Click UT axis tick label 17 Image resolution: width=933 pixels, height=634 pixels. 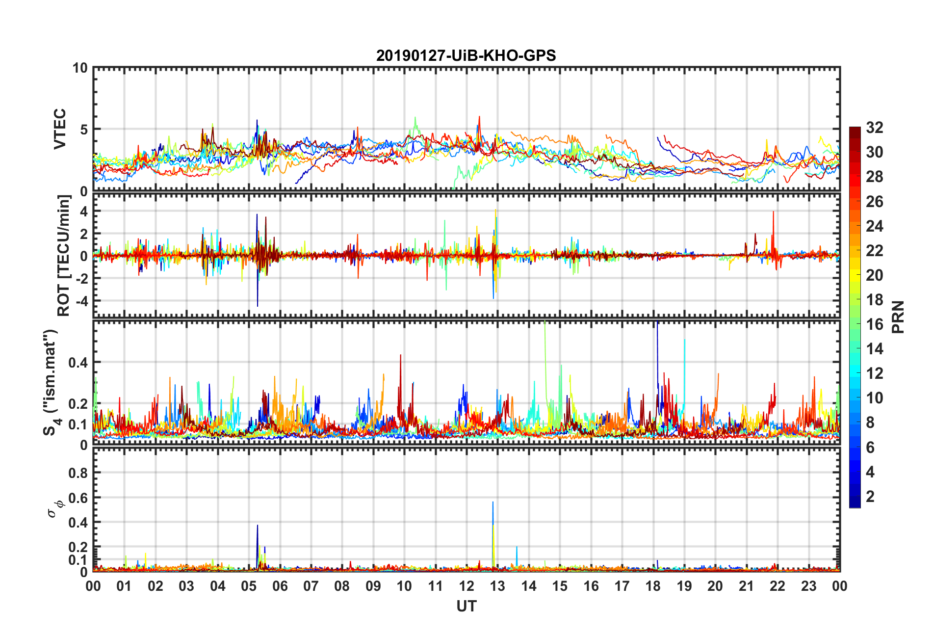click(622, 586)
